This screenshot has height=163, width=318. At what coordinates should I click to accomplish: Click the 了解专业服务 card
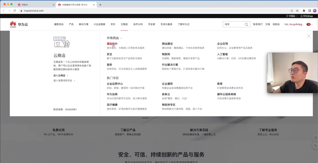[268, 132]
